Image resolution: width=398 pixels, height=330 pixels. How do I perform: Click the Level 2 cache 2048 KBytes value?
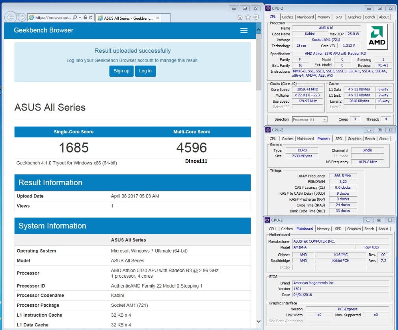pyautogui.click(x=359, y=101)
